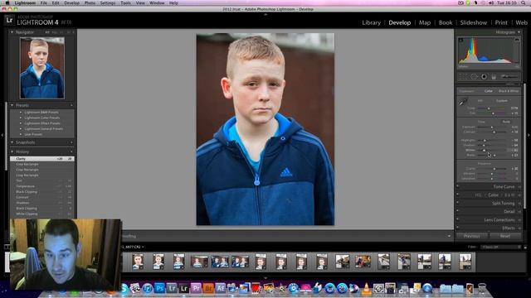Open VLC from the Dock
The height and width of the screenshot is (298, 531).
366,288
